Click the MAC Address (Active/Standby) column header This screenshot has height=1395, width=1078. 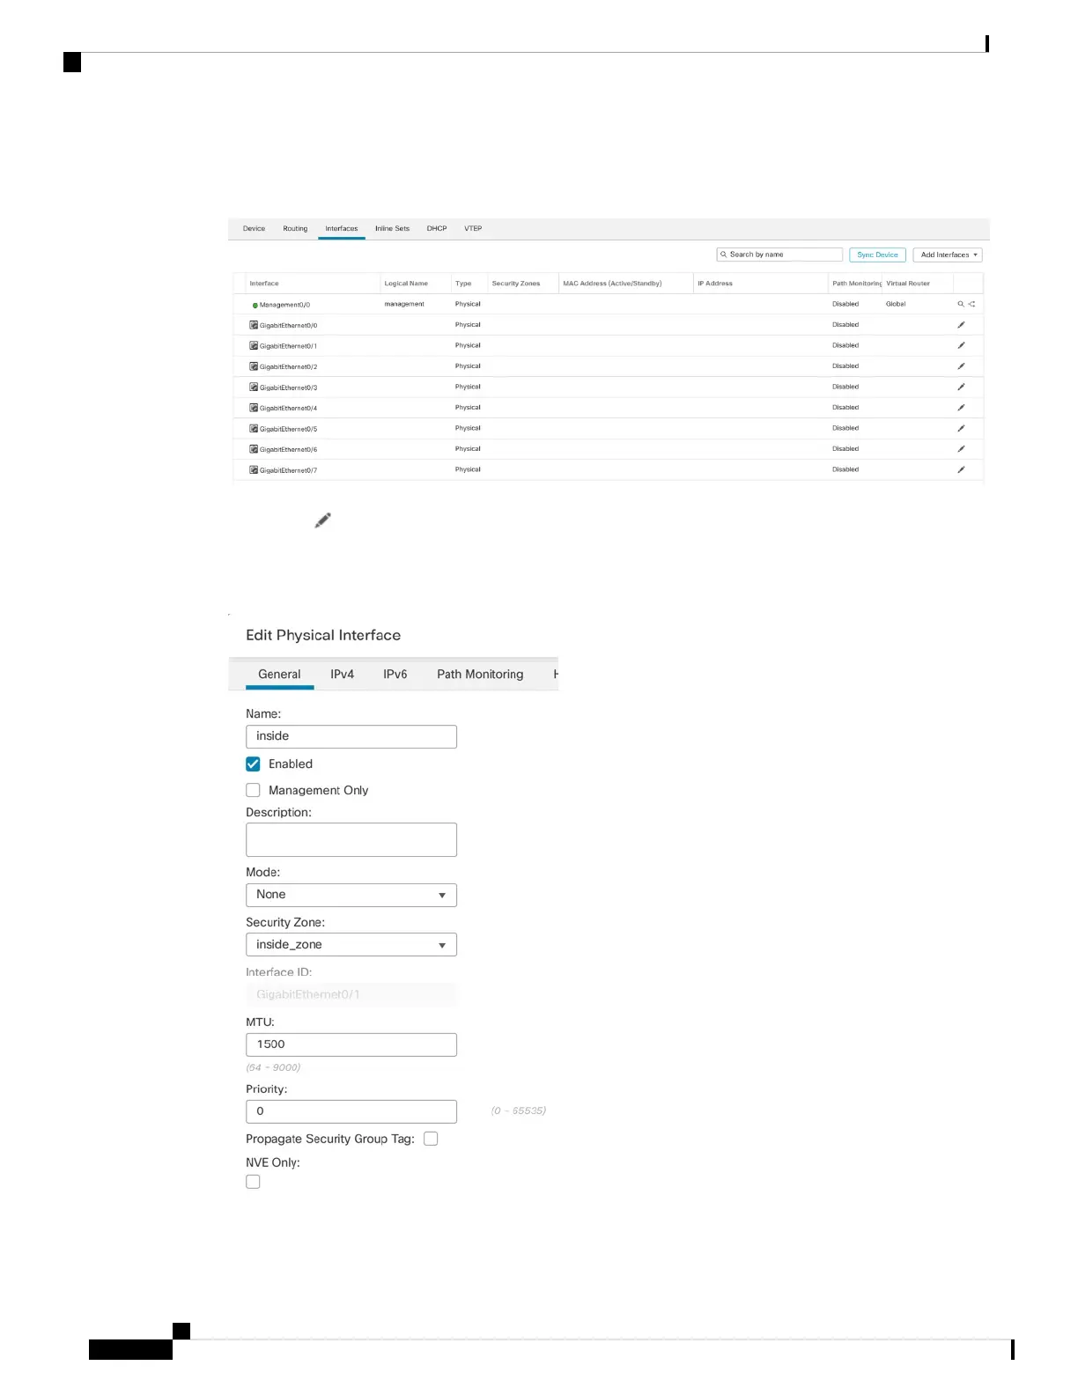[612, 284]
